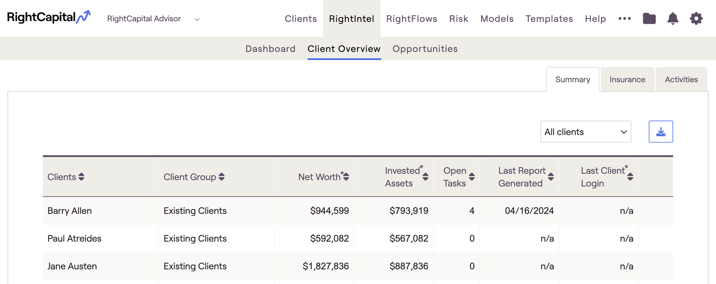Open Help in top navigation
The image size is (716, 284).
[x=596, y=19]
